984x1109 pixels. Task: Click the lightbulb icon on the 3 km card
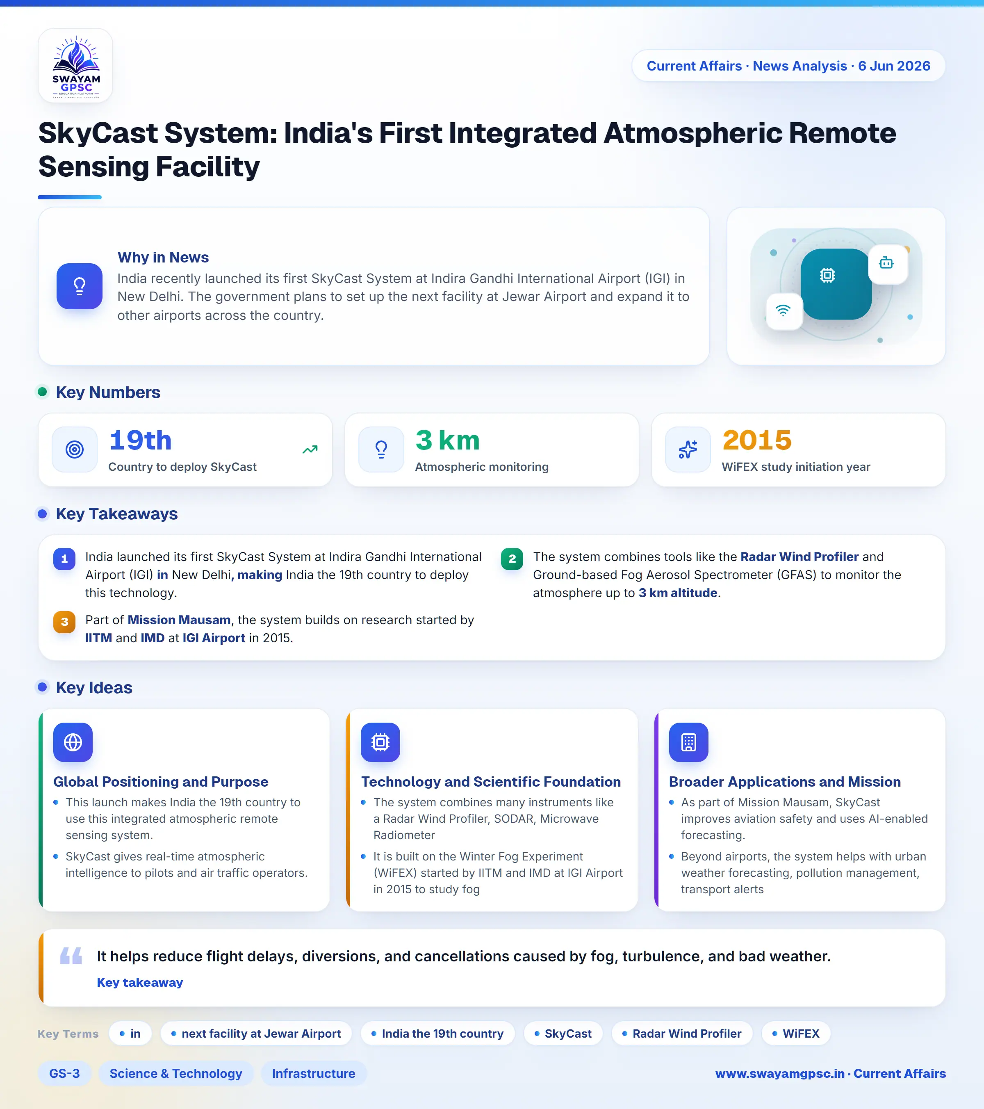tap(381, 449)
